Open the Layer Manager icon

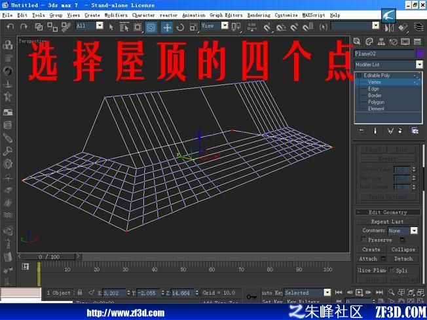point(418,27)
